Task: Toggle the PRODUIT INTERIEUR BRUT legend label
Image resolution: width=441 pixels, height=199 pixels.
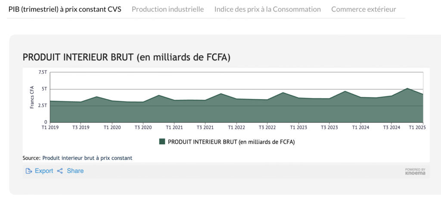Action: (x=231, y=142)
